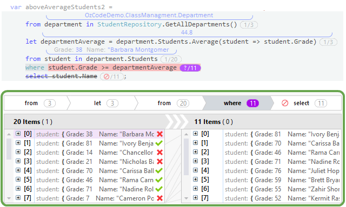Expand right list item [0] Grade 81
346x207 pixels.
tap(196, 134)
